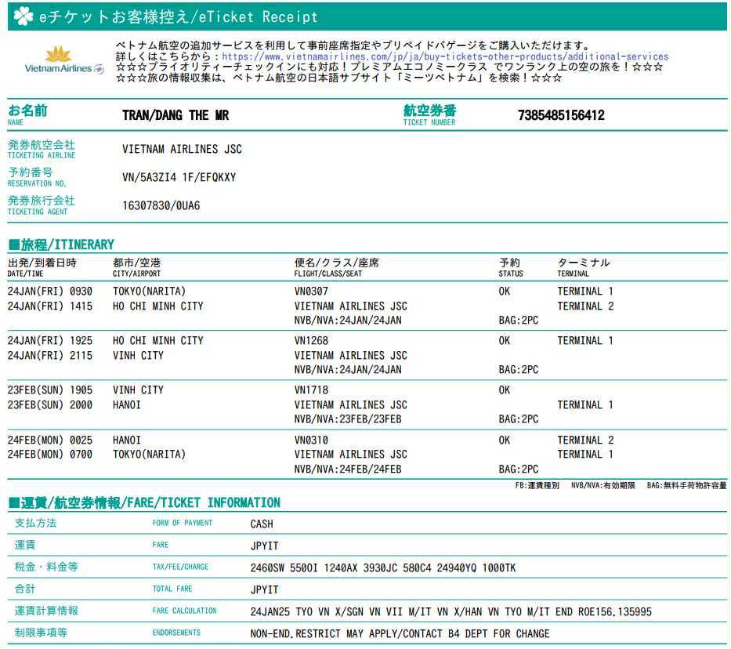Click CASH in the form of payment row
Screen dimensions: 731x649
click(x=262, y=524)
